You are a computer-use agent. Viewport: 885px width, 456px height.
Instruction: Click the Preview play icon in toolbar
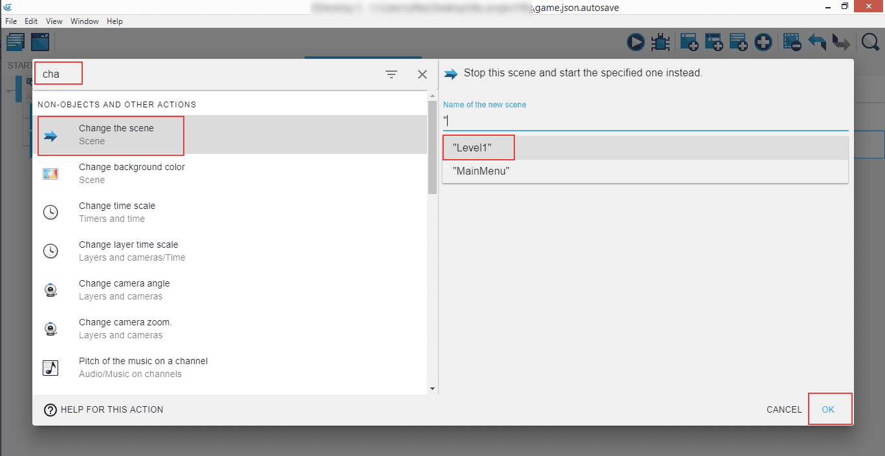coord(635,43)
